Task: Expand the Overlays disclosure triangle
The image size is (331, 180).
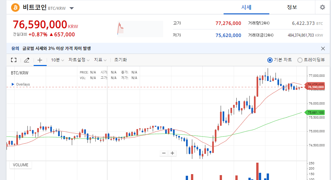Action: point(13,84)
